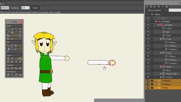This screenshot has height=102, width=181.
Task: Select the highlighted Rotate Layer XY tool
Action: [x=20, y=59]
